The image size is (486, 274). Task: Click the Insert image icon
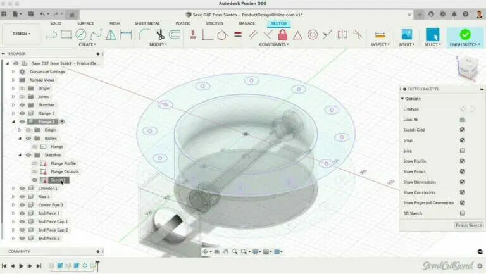tap(406, 35)
